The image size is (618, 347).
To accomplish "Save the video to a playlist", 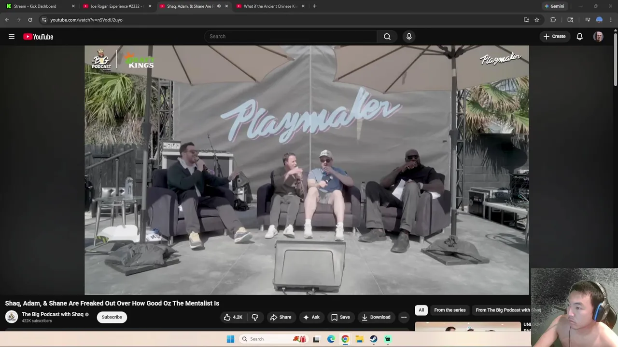I will [340, 317].
